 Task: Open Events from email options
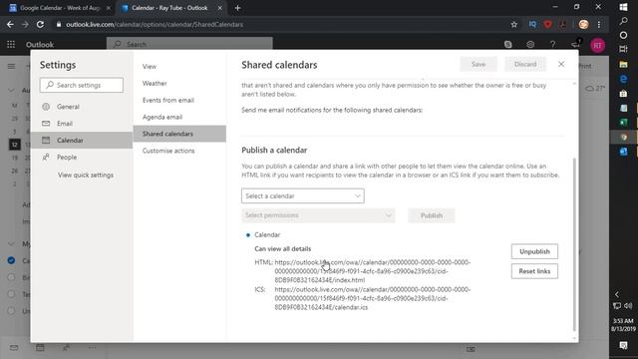point(179,100)
